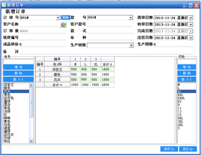Click the 客户款号 input field

click(x=110, y=24)
